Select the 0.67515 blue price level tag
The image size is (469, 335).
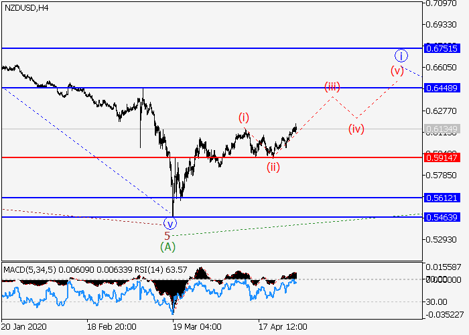442,48
